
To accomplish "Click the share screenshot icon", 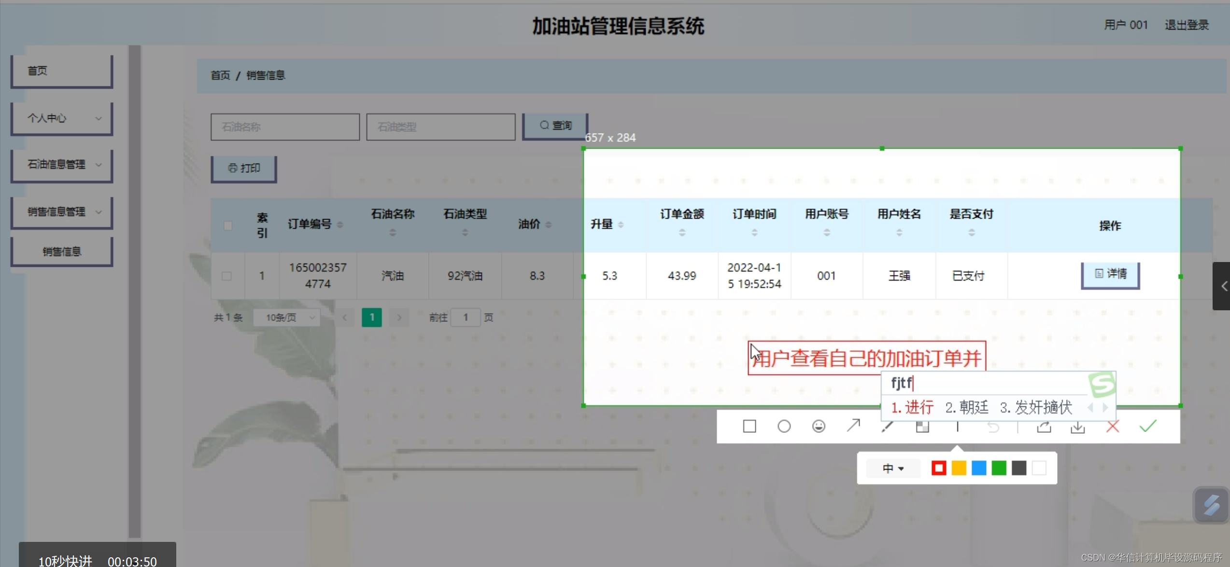I will (x=1044, y=427).
